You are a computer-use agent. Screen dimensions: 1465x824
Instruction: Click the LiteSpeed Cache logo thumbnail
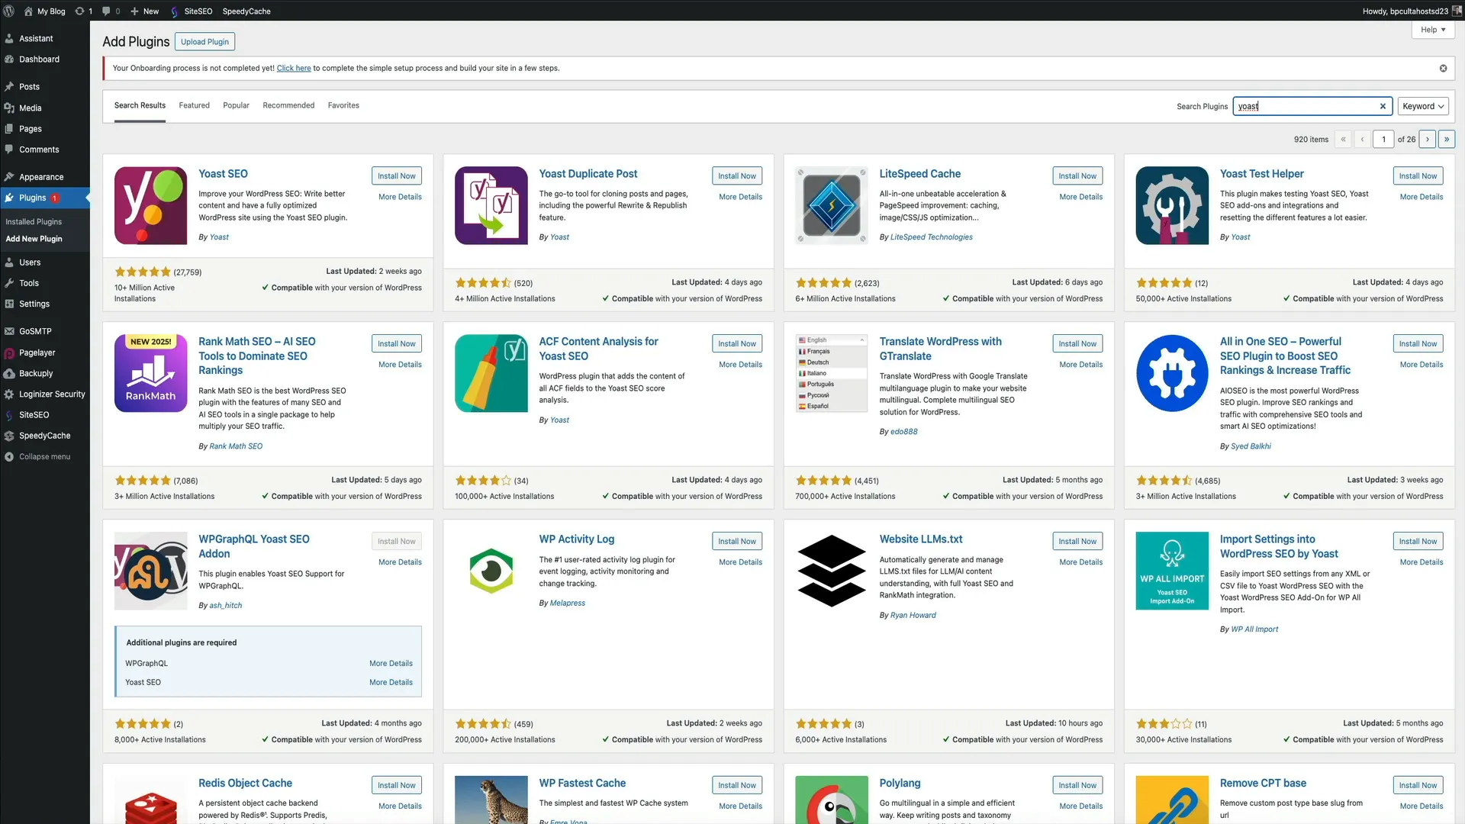pyautogui.click(x=832, y=205)
